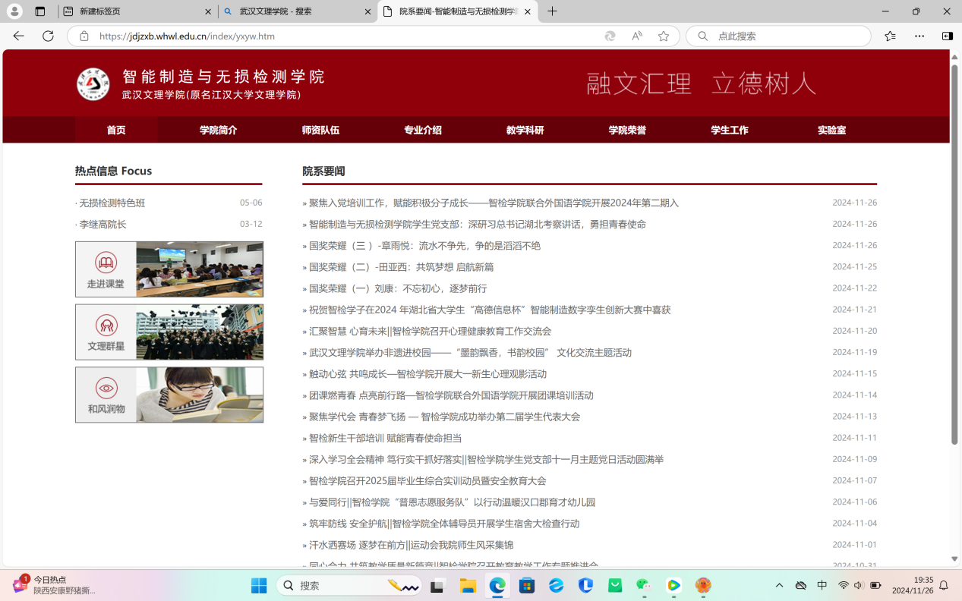Screen dimensions: 962x601
Task: Toggle the browser sidebar pane
Action: click(947, 36)
